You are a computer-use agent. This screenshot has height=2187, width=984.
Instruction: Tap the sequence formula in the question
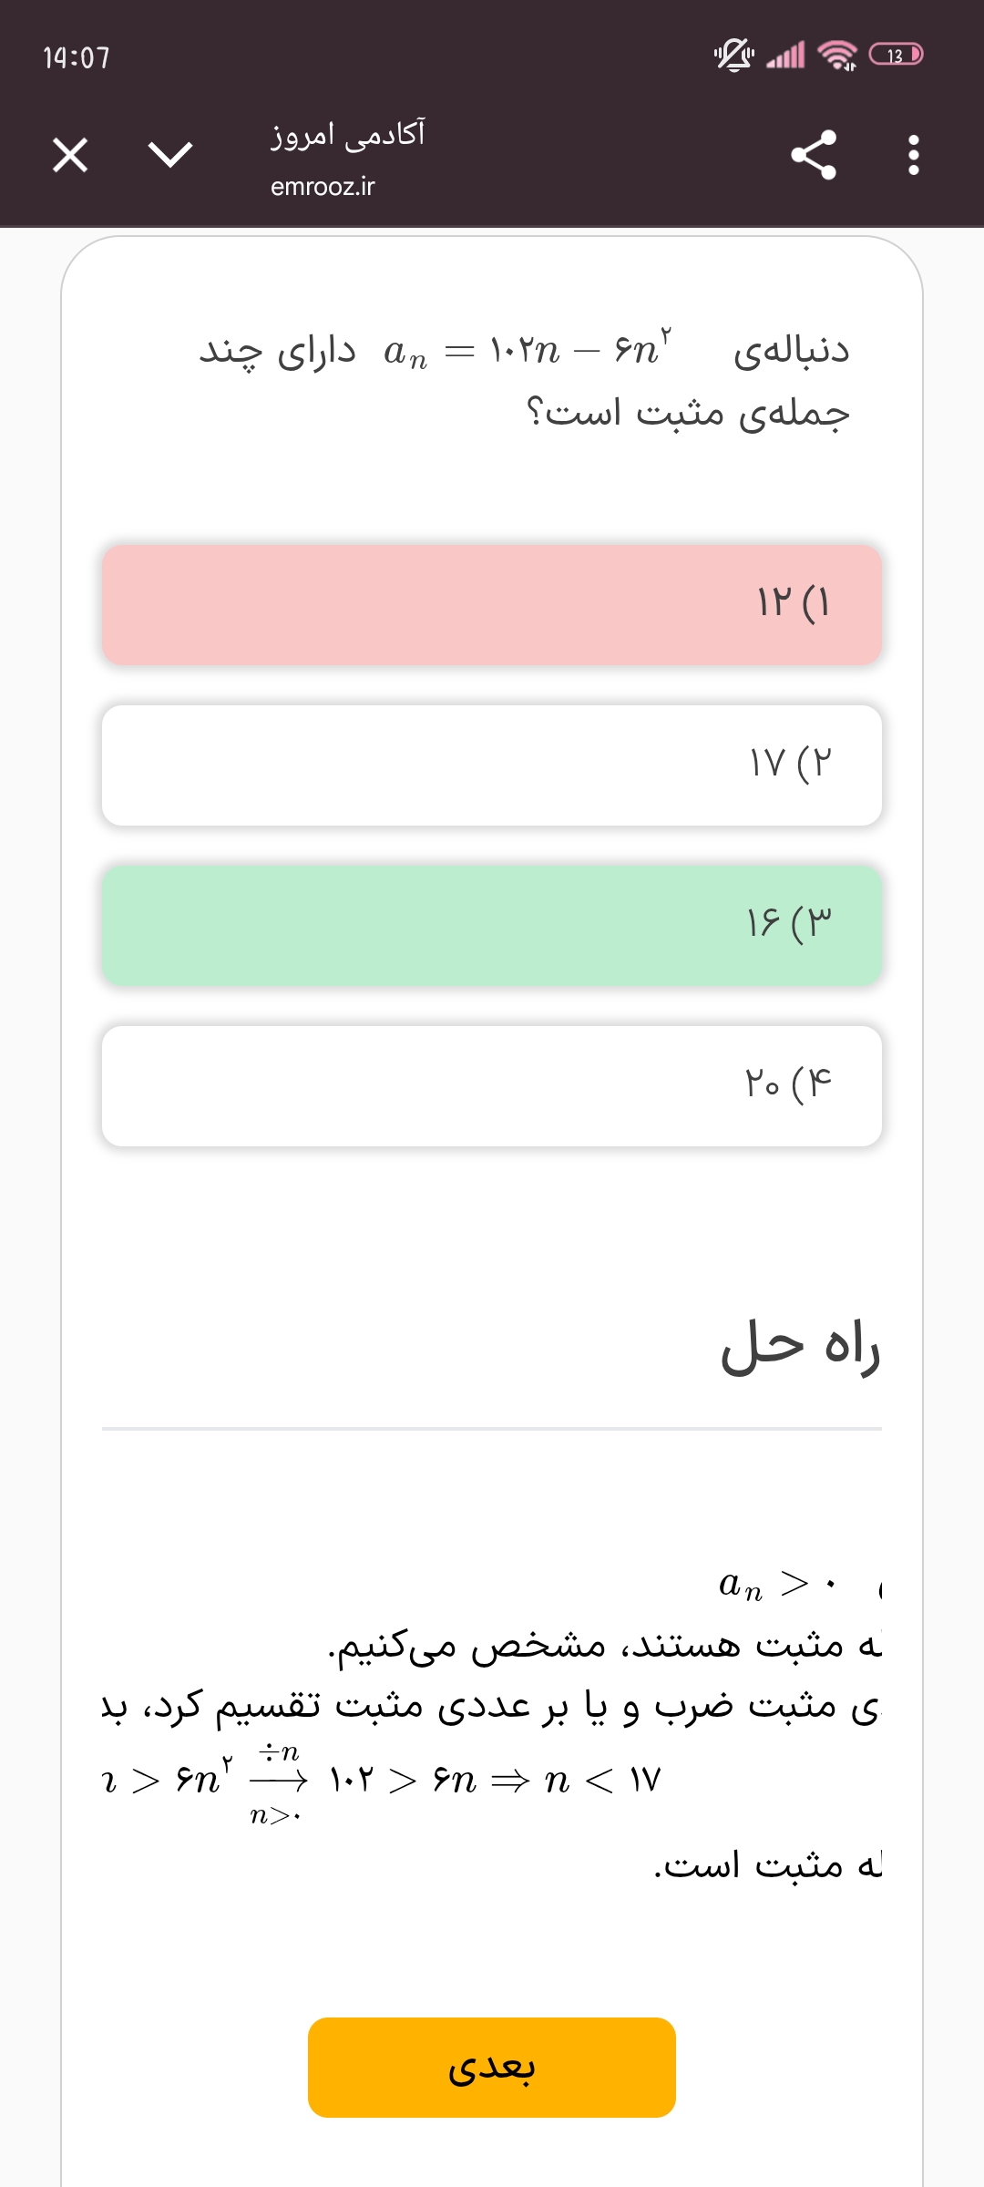click(x=528, y=350)
